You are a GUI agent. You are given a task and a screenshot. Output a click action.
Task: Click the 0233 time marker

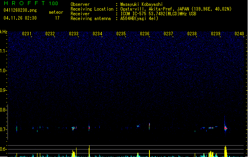(74, 34)
